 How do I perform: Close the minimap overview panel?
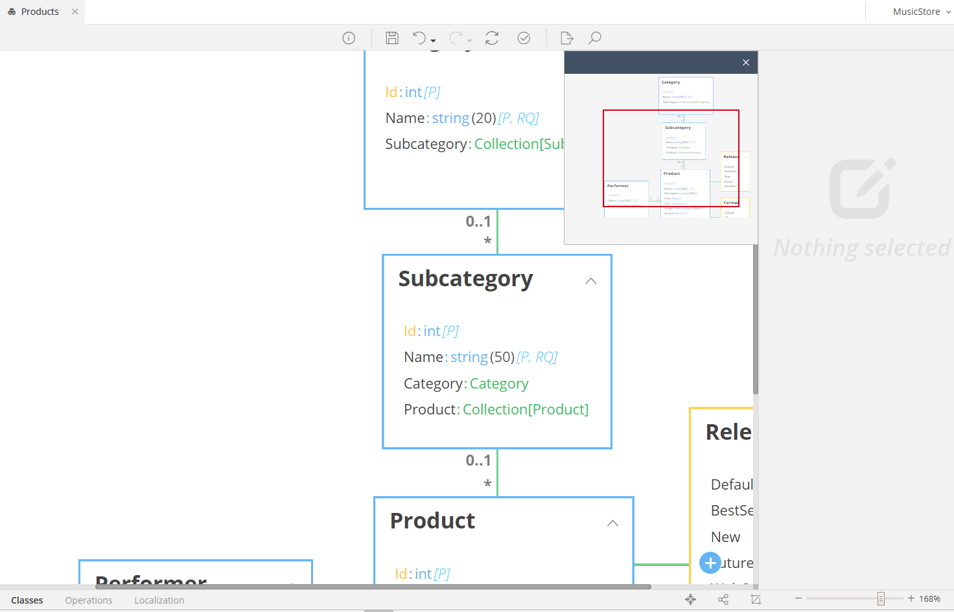(746, 62)
